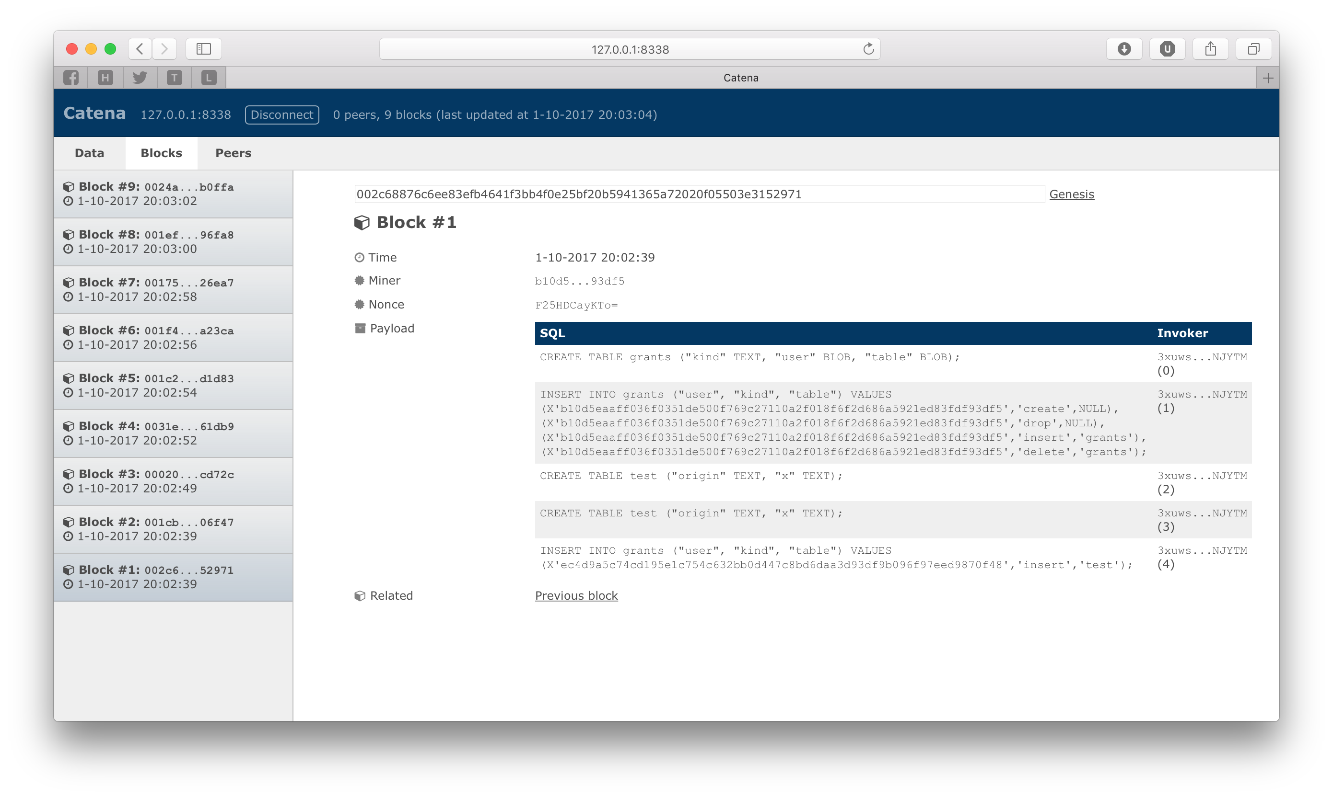Click the Disconnect button
Image resolution: width=1333 pixels, height=798 pixels.
click(281, 114)
